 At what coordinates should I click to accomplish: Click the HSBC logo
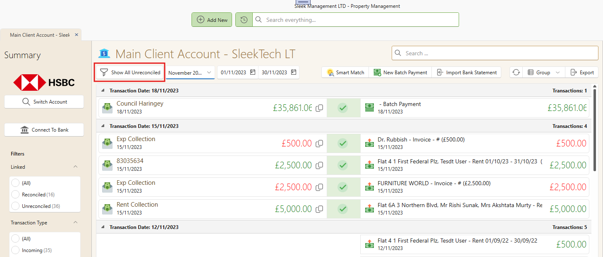click(x=44, y=83)
